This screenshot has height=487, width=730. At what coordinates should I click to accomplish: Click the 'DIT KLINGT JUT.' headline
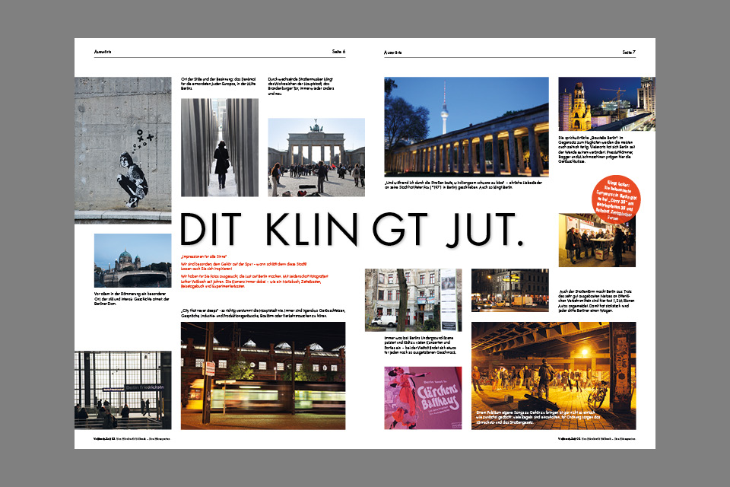pos(353,230)
